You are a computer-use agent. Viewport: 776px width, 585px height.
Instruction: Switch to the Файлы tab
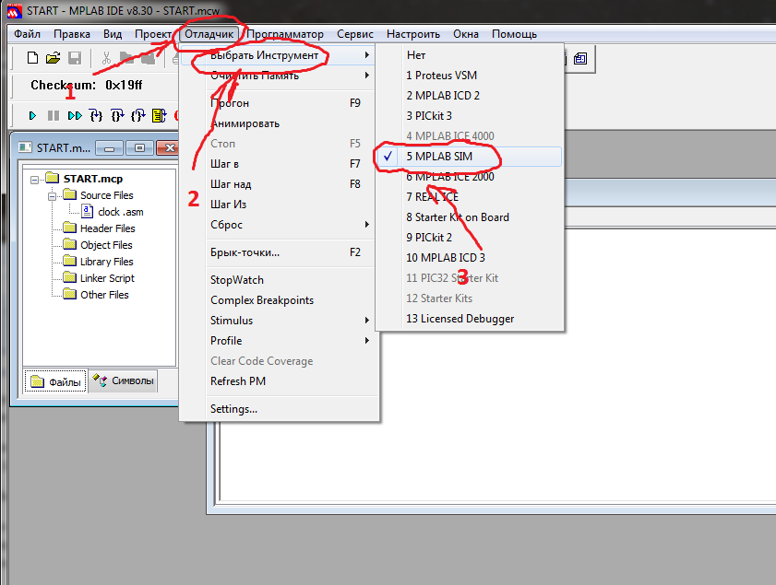point(56,381)
